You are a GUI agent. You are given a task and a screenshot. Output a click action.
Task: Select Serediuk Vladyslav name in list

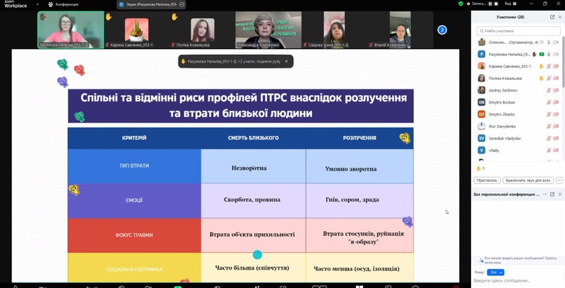click(505, 138)
